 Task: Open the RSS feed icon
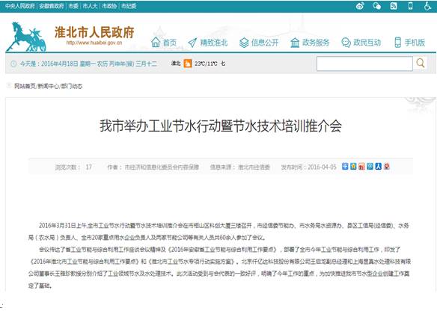[394, 6]
